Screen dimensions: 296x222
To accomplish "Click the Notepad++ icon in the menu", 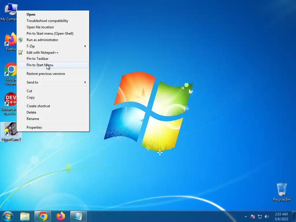I will pos(21,53).
